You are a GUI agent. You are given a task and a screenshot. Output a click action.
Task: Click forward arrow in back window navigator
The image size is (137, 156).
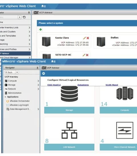(x=20, y=17)
